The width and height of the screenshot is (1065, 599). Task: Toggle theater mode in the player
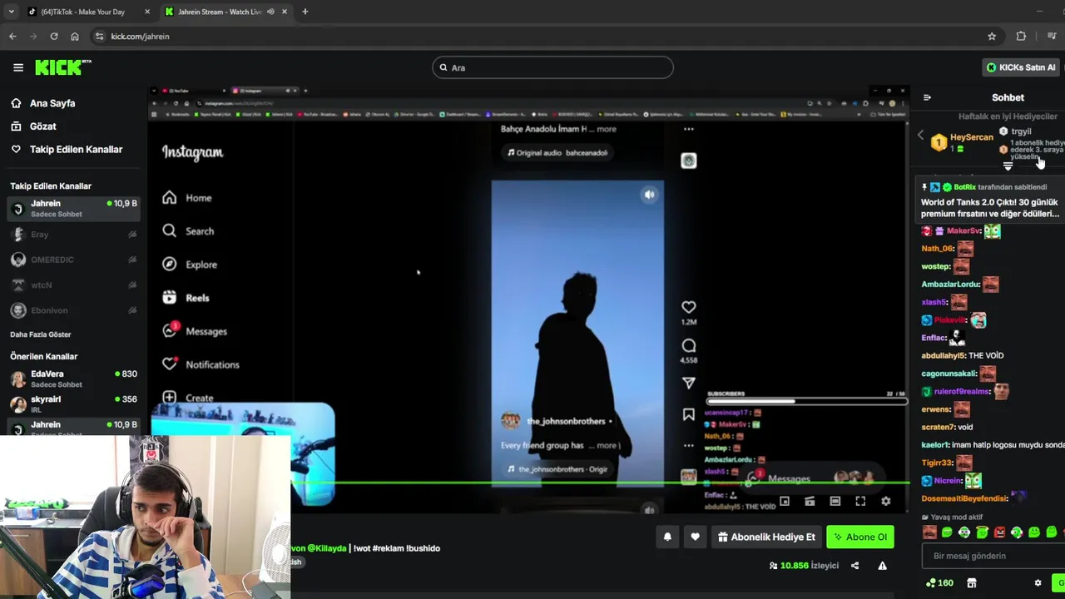pyautogui.click(x=835, y=502)
